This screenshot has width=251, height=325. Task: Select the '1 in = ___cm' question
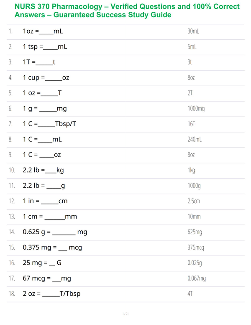tap(45, 201)
